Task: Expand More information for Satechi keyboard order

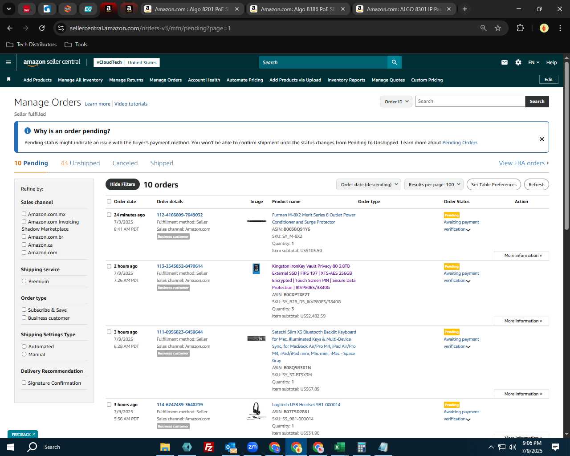Action: click(x=521, y=394)
